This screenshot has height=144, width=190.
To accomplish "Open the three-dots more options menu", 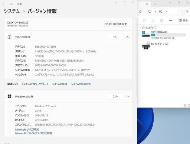I will (170, 20).
